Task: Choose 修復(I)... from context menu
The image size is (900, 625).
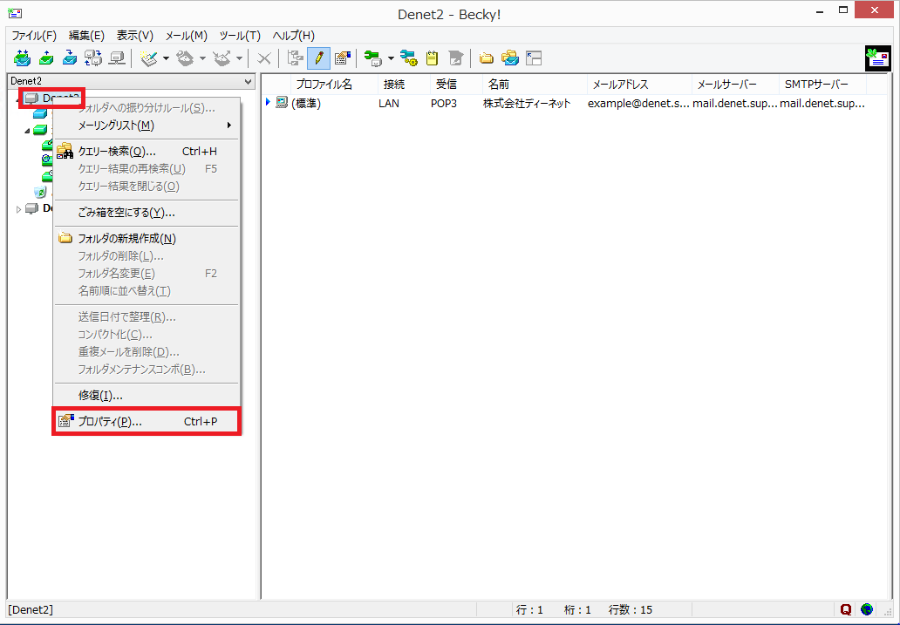Action: (x=147, y=396)
